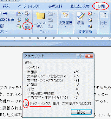Click the Reject change red X icon
Screen dimensions: 111x119
tap(90, 14)
